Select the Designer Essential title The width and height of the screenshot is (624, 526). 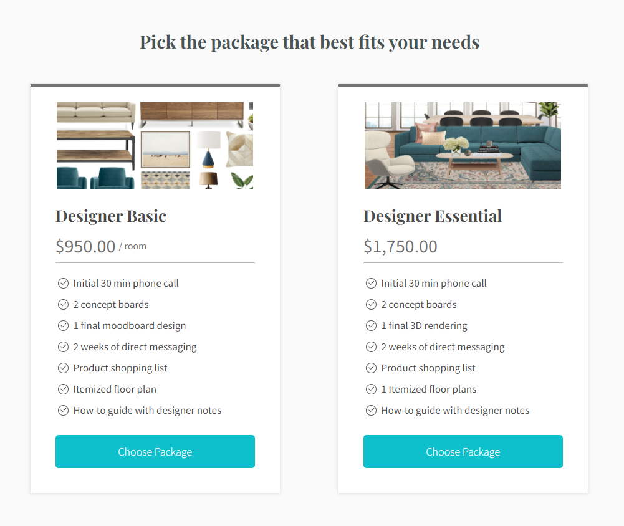(x=433, y=216)
